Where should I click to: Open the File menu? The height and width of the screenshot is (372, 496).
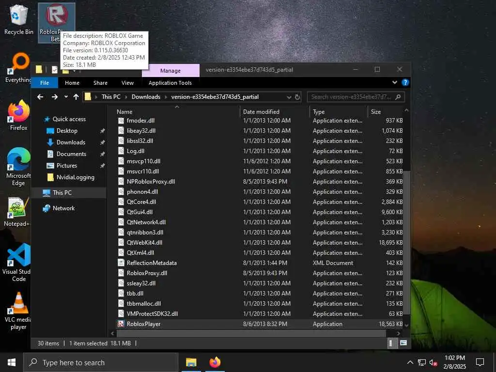coord(45,83)
